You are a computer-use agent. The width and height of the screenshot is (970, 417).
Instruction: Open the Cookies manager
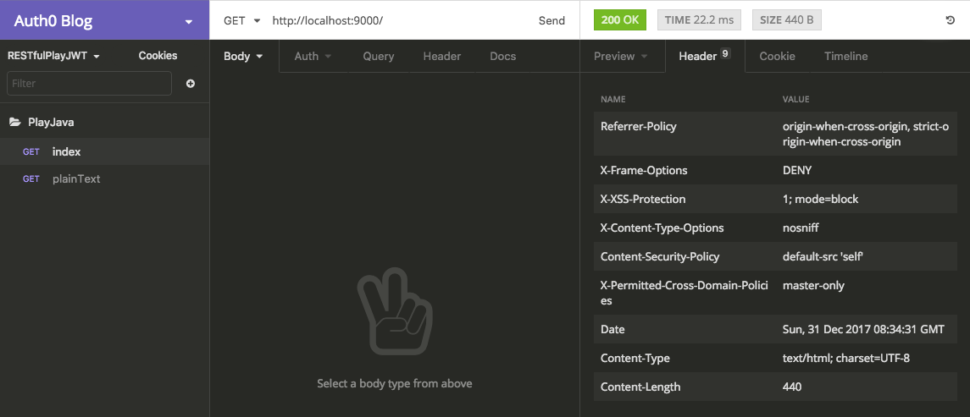pyautogui.click(x=158, y=56)
